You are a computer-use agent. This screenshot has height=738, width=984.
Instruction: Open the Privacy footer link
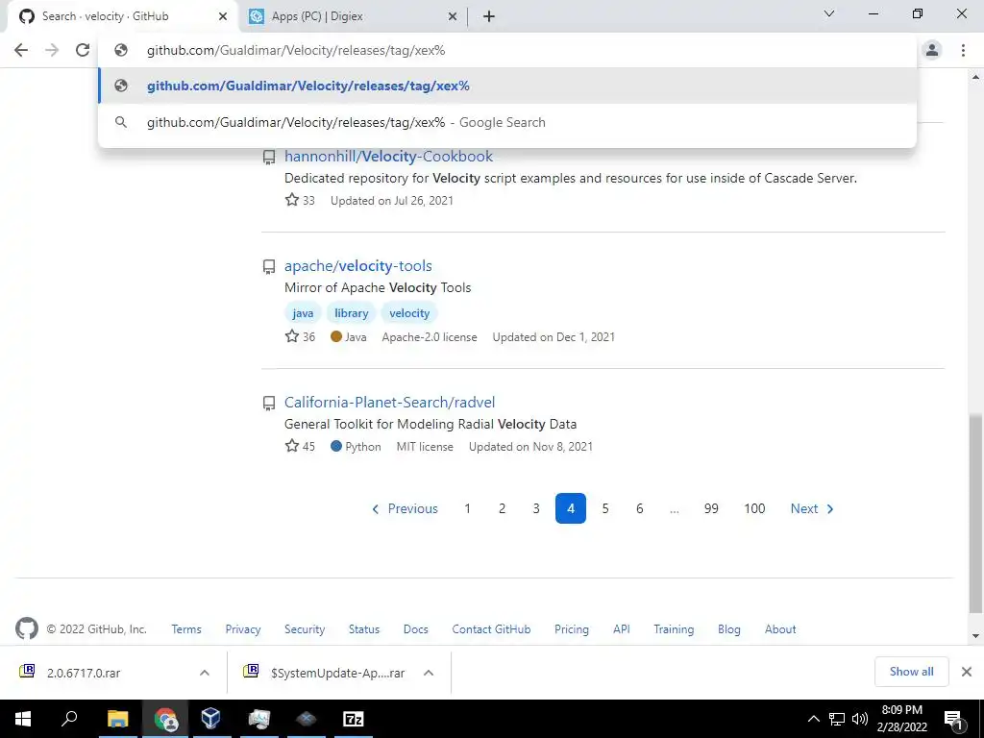click(x=243, y=628)
